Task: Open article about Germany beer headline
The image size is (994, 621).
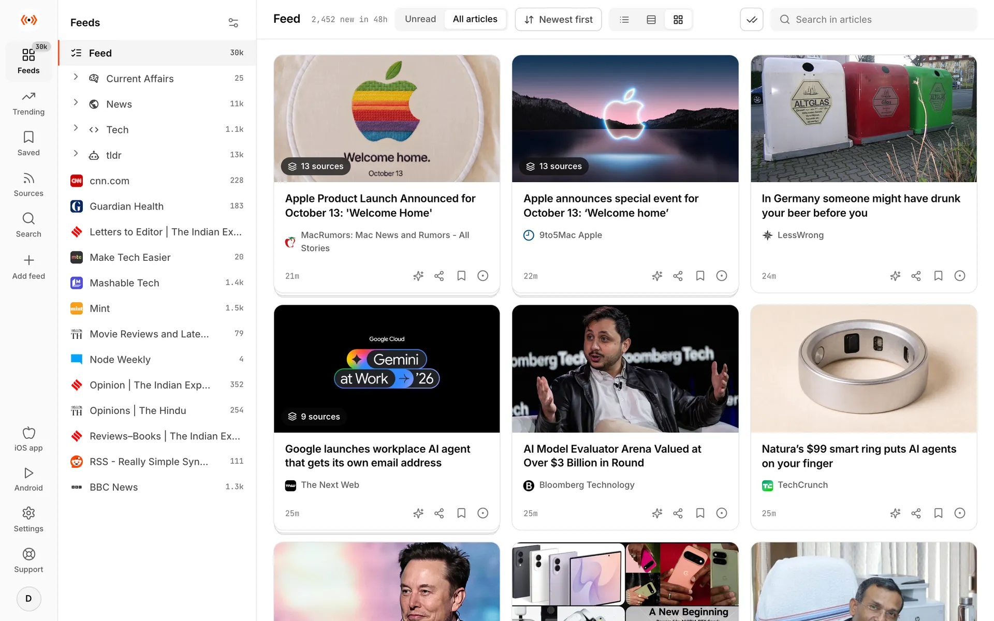Action: 860,205
